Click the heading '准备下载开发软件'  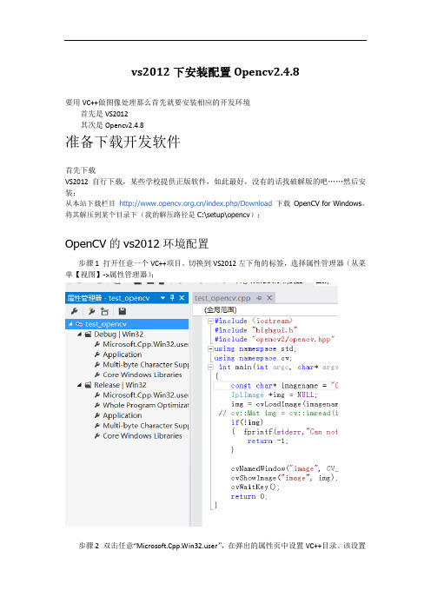(123, 142)
